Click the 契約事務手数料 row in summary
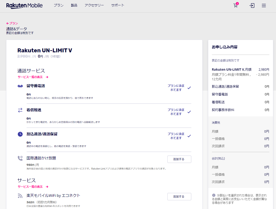The height and width of the screenshot is (209, 276). click(241, 110)
